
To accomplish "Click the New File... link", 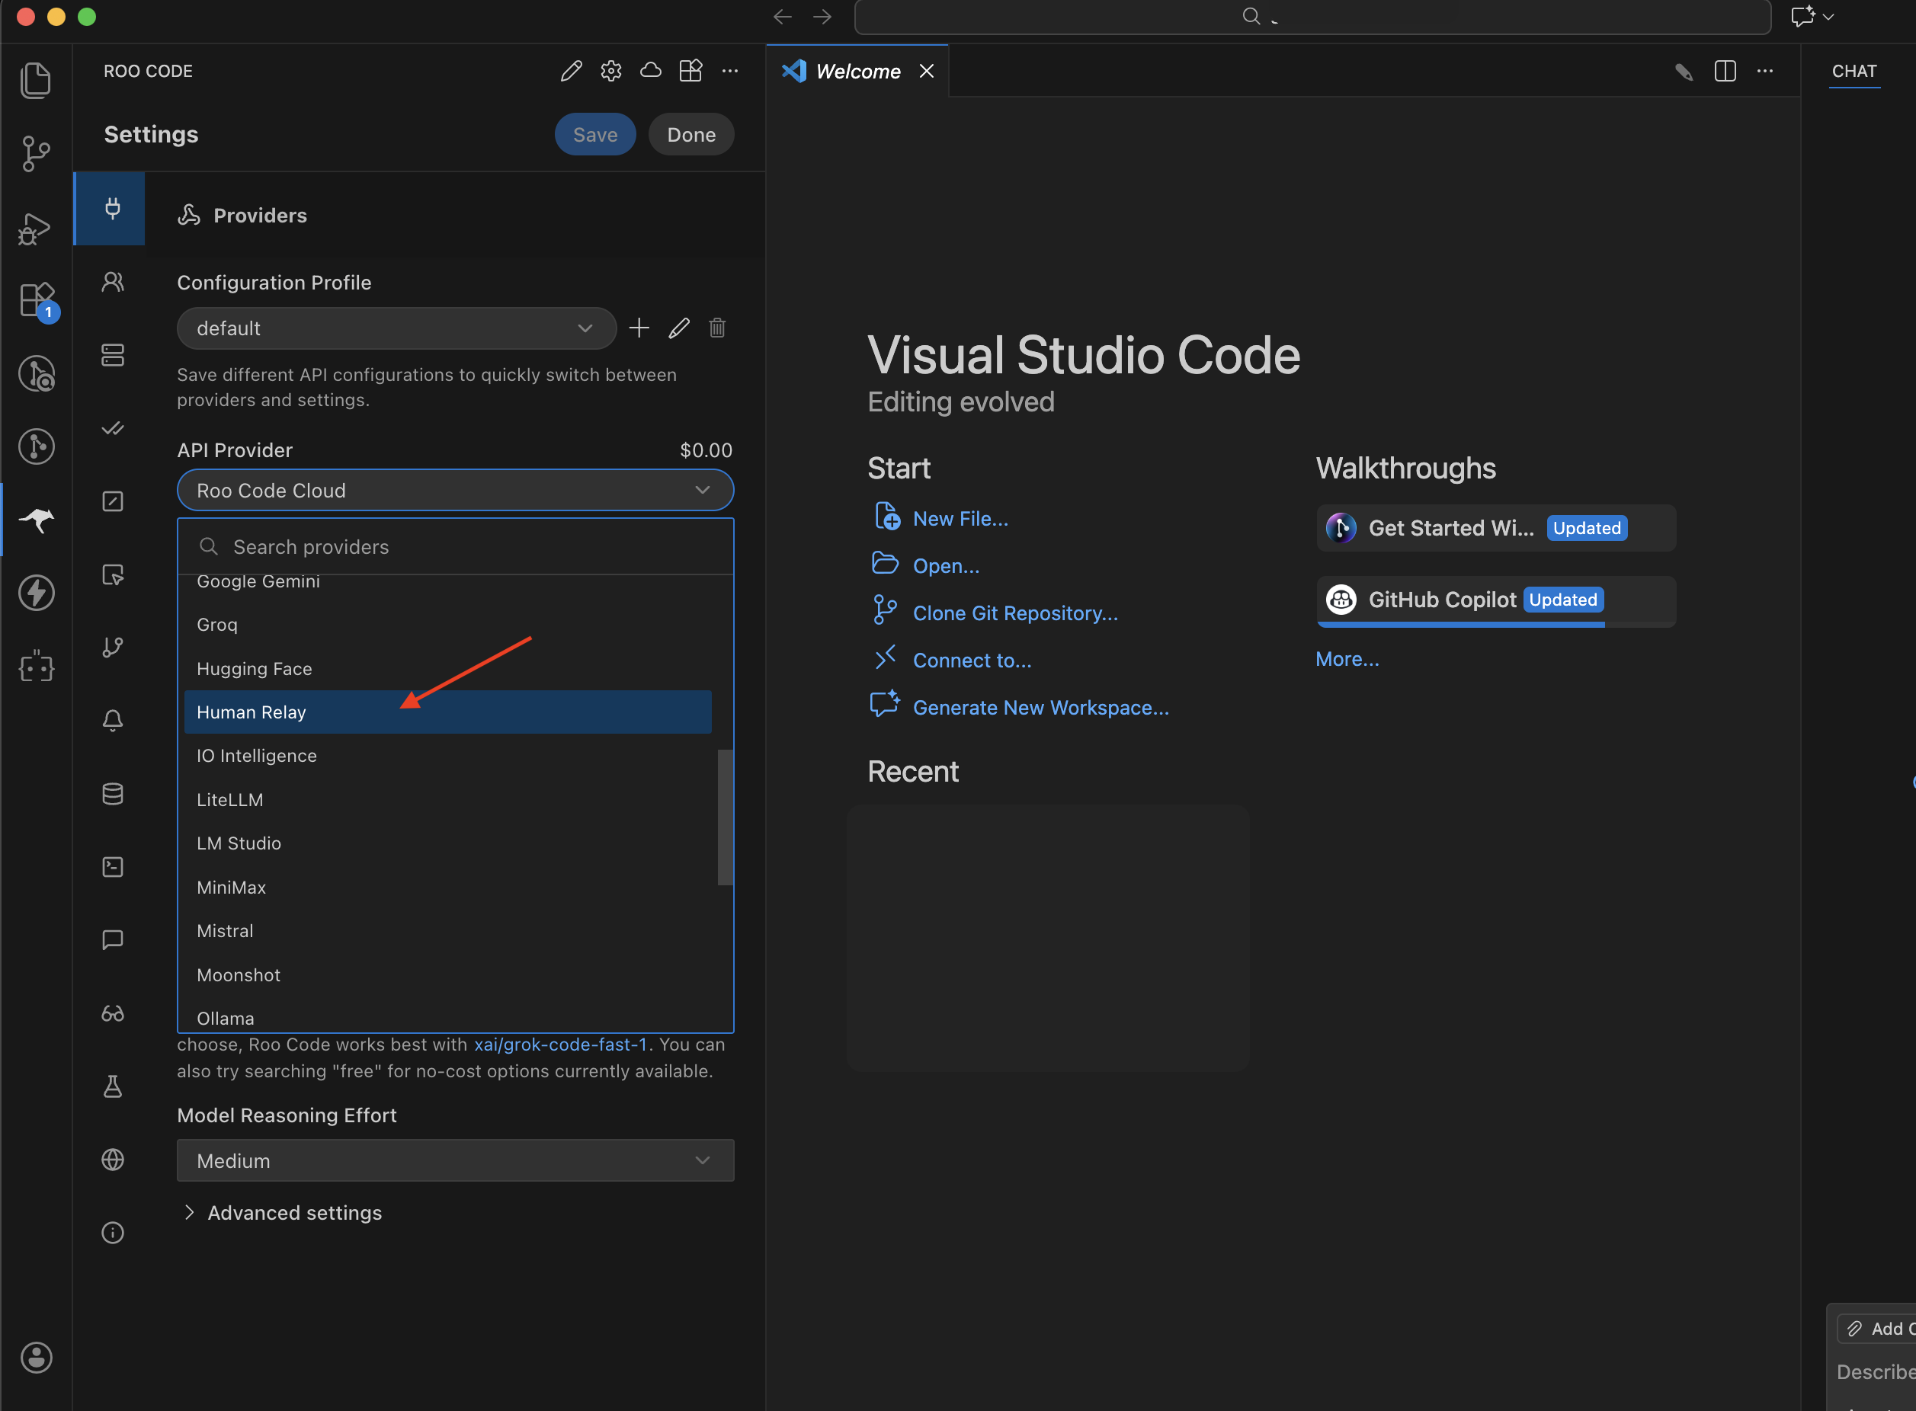I will (x=960, y=518).
